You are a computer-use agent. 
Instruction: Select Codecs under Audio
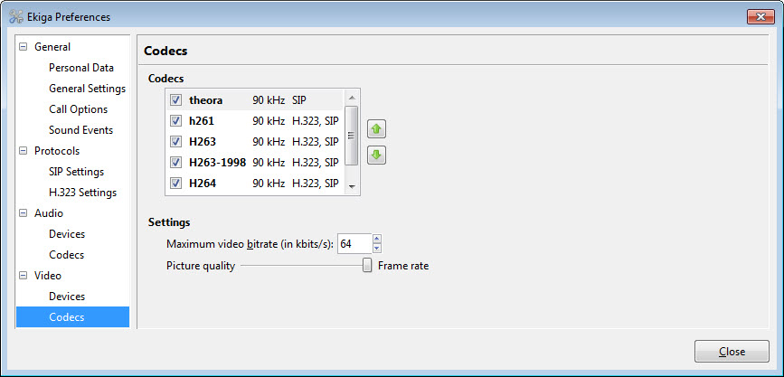(67, 255)
